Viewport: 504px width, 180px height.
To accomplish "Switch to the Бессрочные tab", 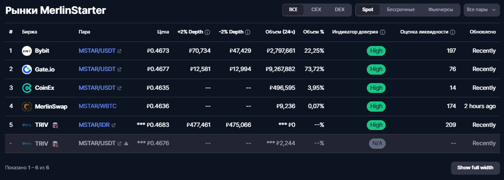I will 400,10.
